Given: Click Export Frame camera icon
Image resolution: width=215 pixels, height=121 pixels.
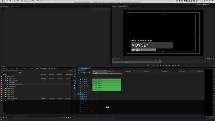Looking at the screenshot, I should pos(179,66).
